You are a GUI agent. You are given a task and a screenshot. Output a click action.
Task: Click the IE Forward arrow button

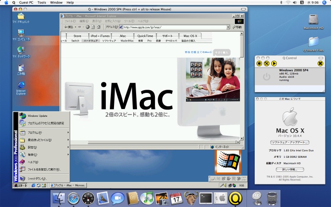point(80,27)
